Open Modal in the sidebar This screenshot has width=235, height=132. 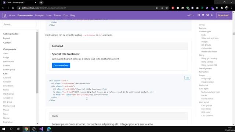pyautogui.click(x=6, y=110)
